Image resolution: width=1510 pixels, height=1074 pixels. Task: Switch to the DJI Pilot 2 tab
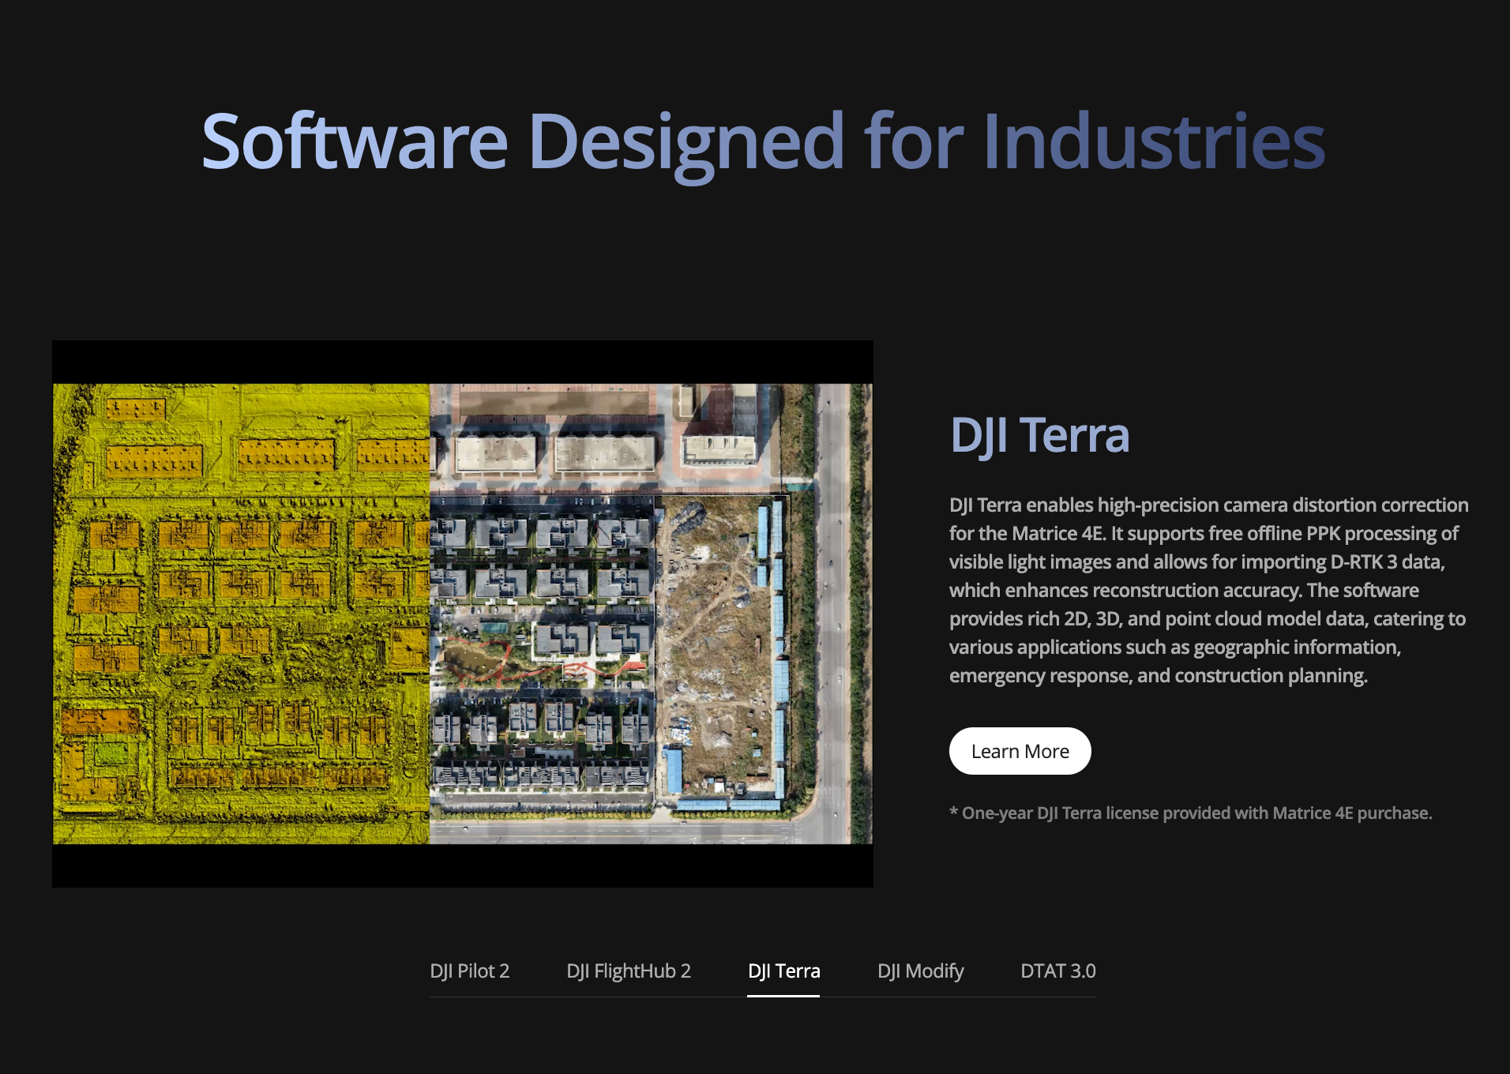469,971
